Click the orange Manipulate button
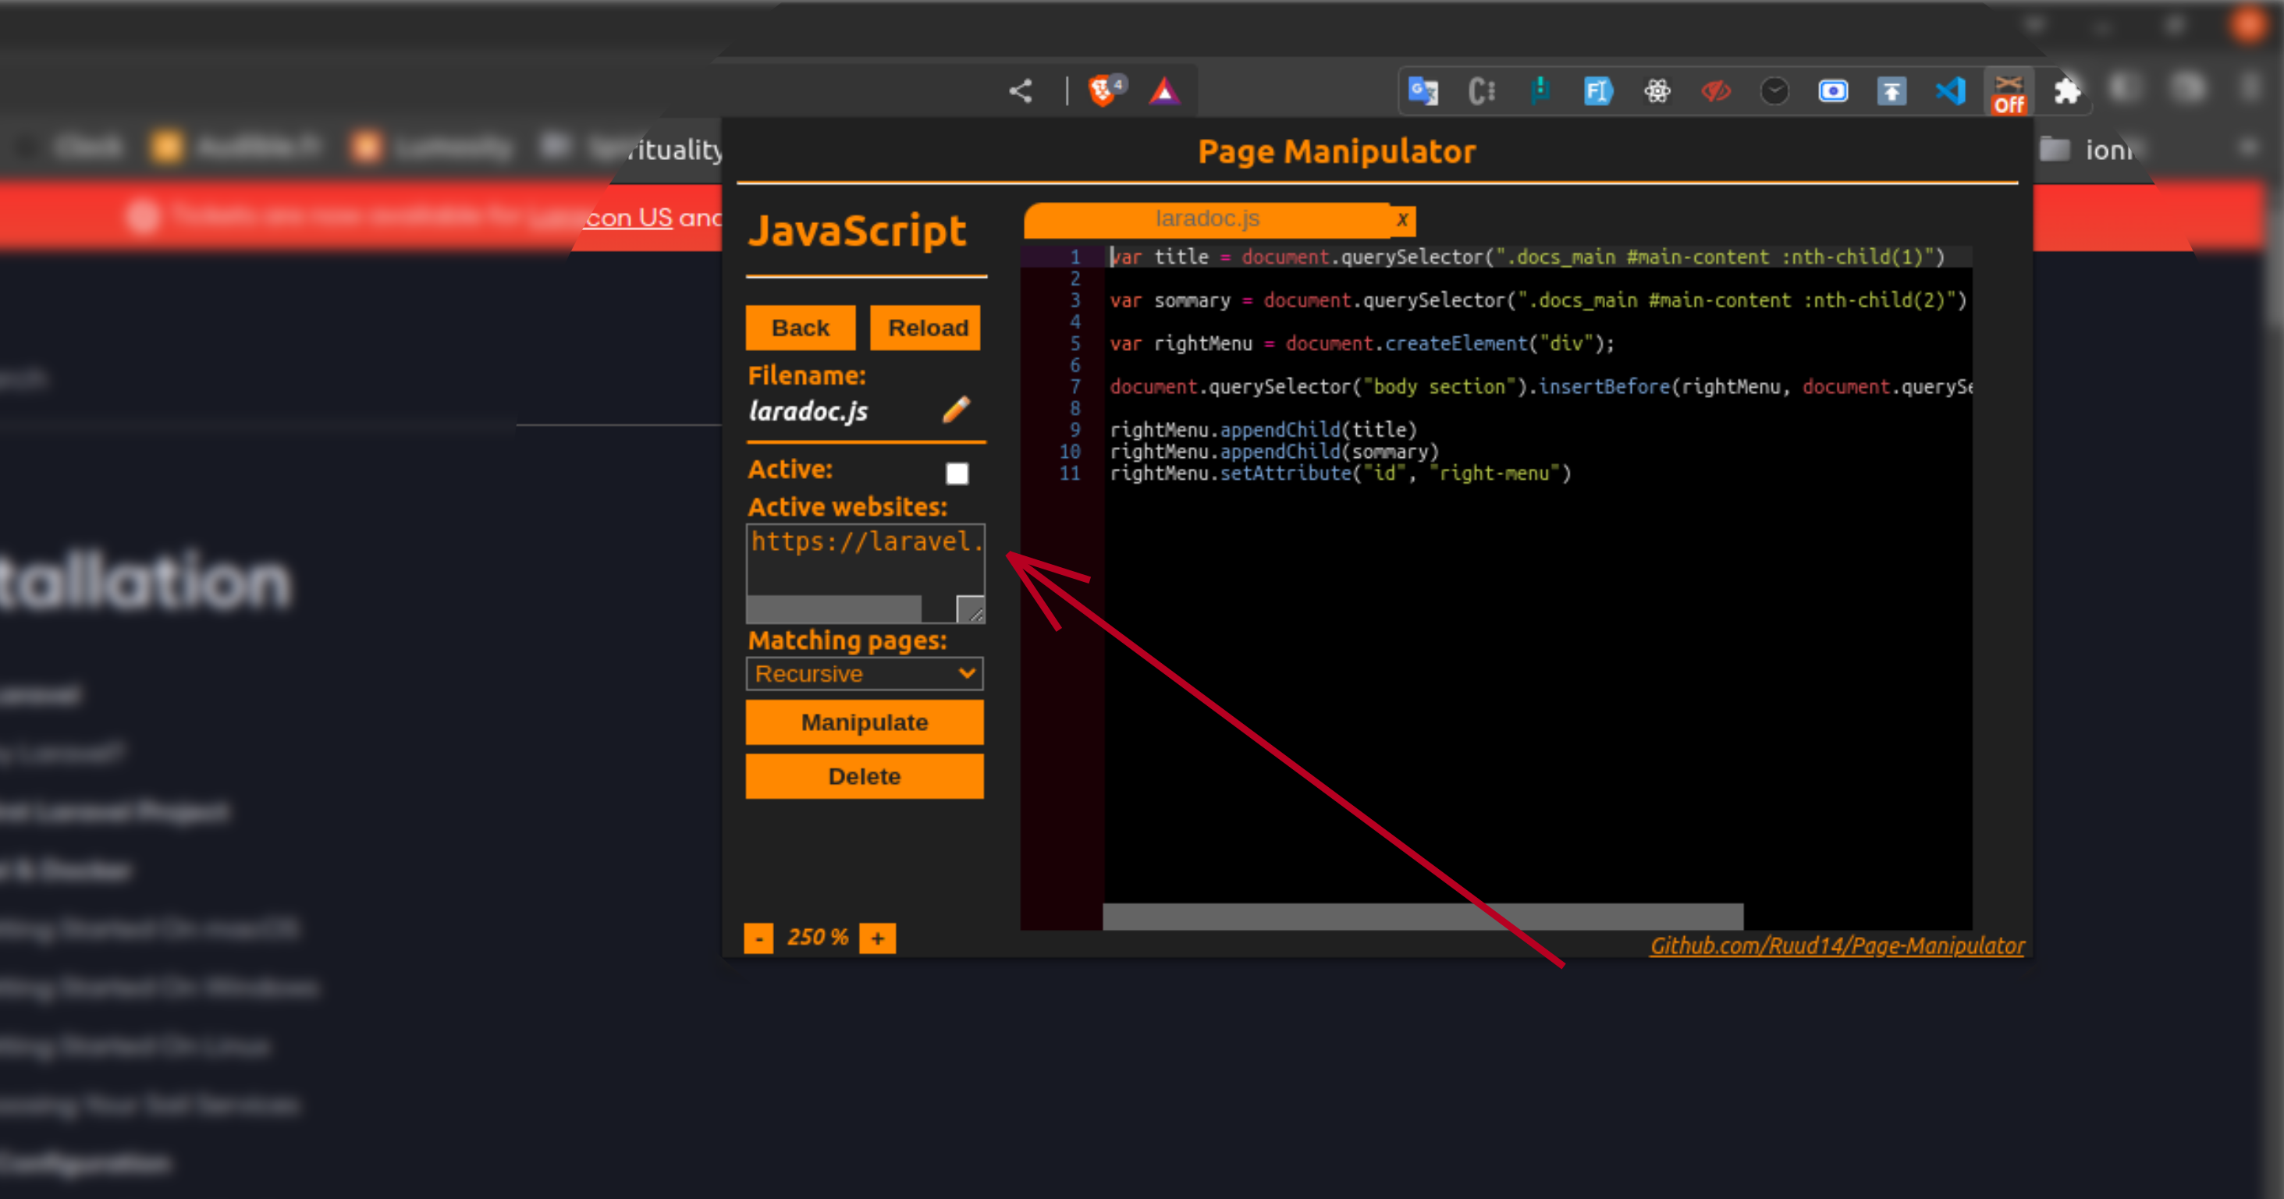 point(864,722)
